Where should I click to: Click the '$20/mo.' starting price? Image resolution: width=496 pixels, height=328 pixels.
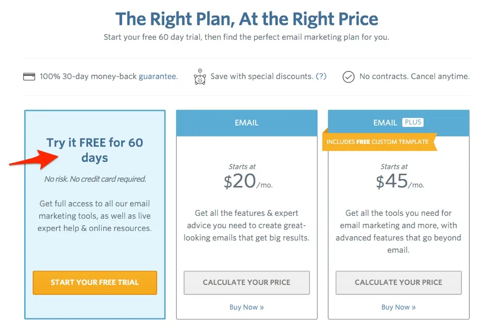247,181
